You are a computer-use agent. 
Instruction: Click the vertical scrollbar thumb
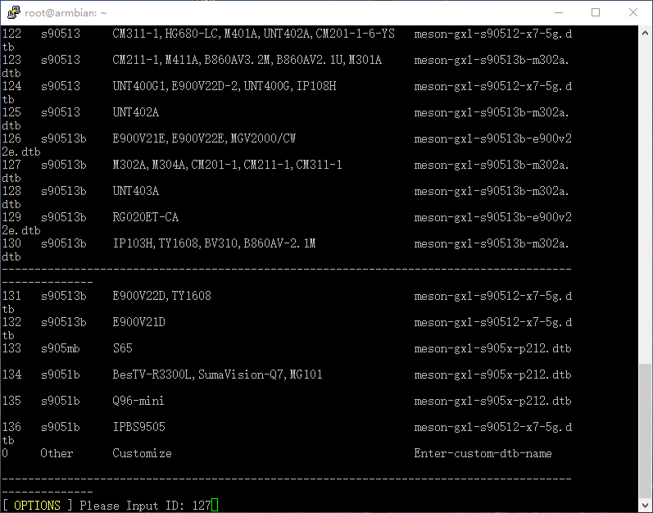646,430
